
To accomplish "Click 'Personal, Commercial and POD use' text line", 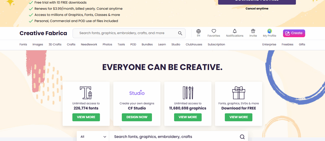I will (76, 21).
